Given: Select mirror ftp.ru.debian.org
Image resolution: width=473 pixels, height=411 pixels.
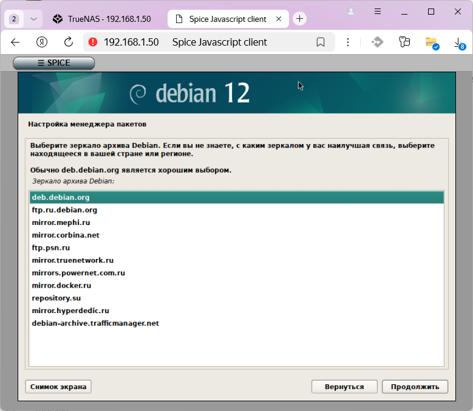Looking at the screenshot, I should [x=237, y=210].
